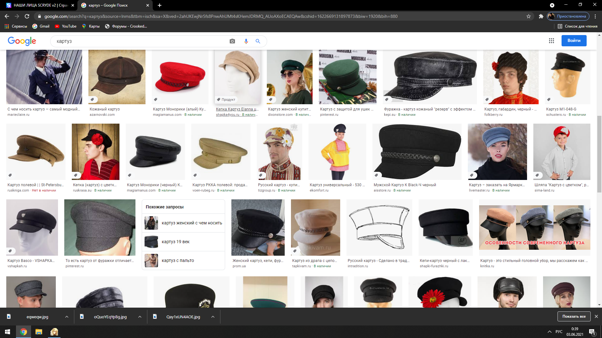Screen dimensions: 602x338
Task: Show hidden system tray icons
Action: tap(549, 332)
